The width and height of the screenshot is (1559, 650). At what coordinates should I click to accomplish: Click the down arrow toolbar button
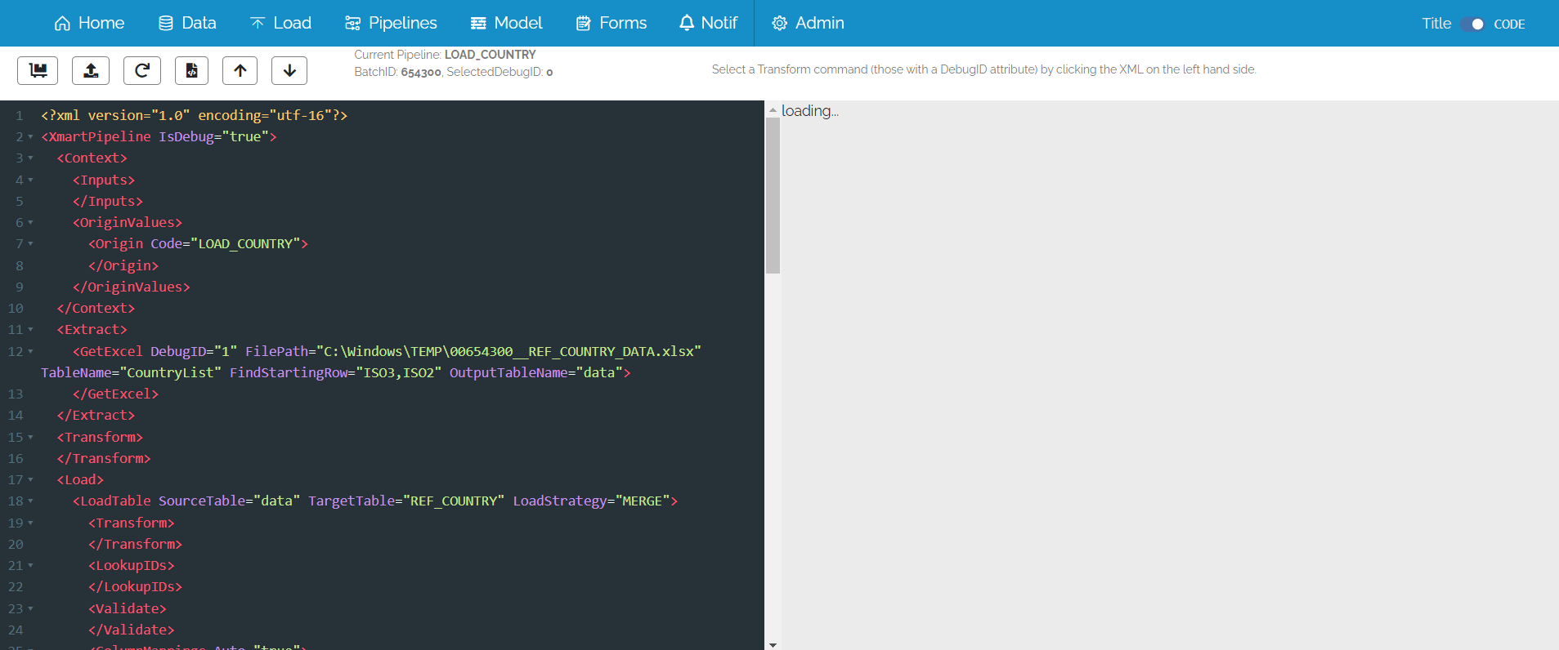[x=289, y=70]
